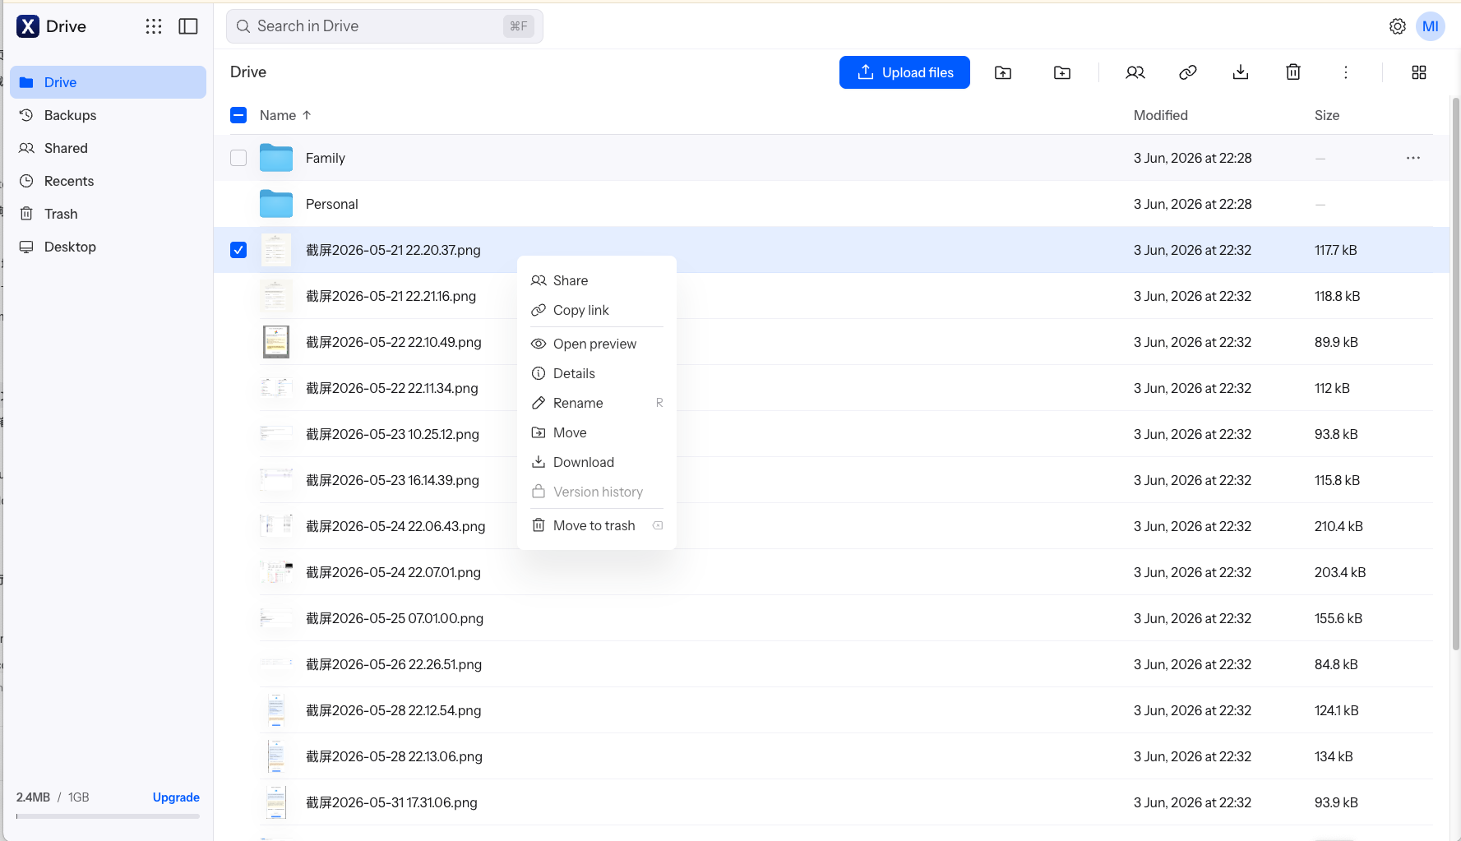Click thumbnail of 截屏2026-05-28 22.12.54.png
Image resolution: width=1461 pixels, height=841 pixels.
pyautogui.click(x=276, y=710)
